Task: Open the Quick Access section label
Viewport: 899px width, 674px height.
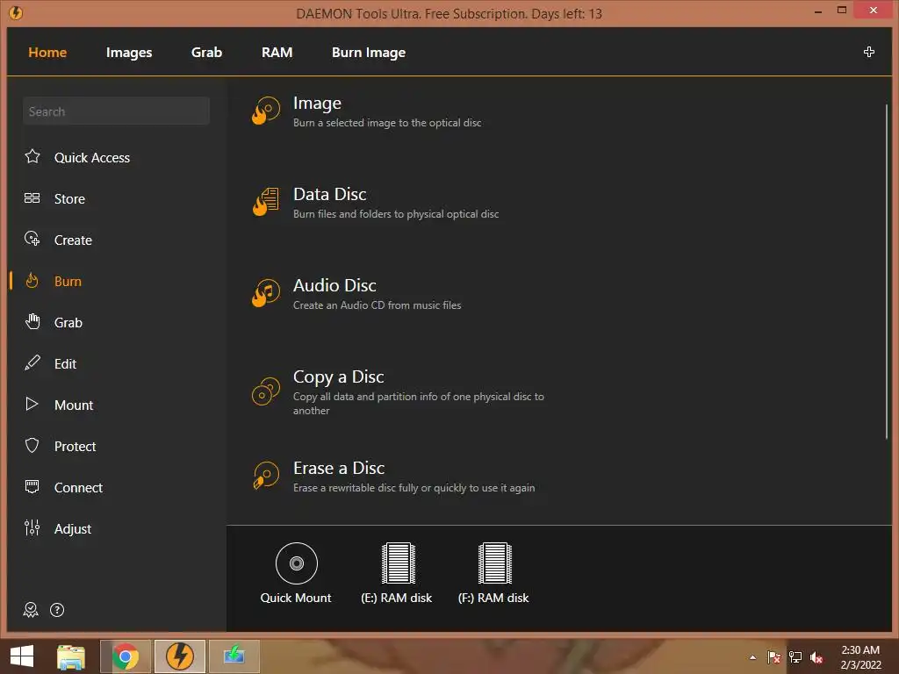Action: [x=91, y=158]
